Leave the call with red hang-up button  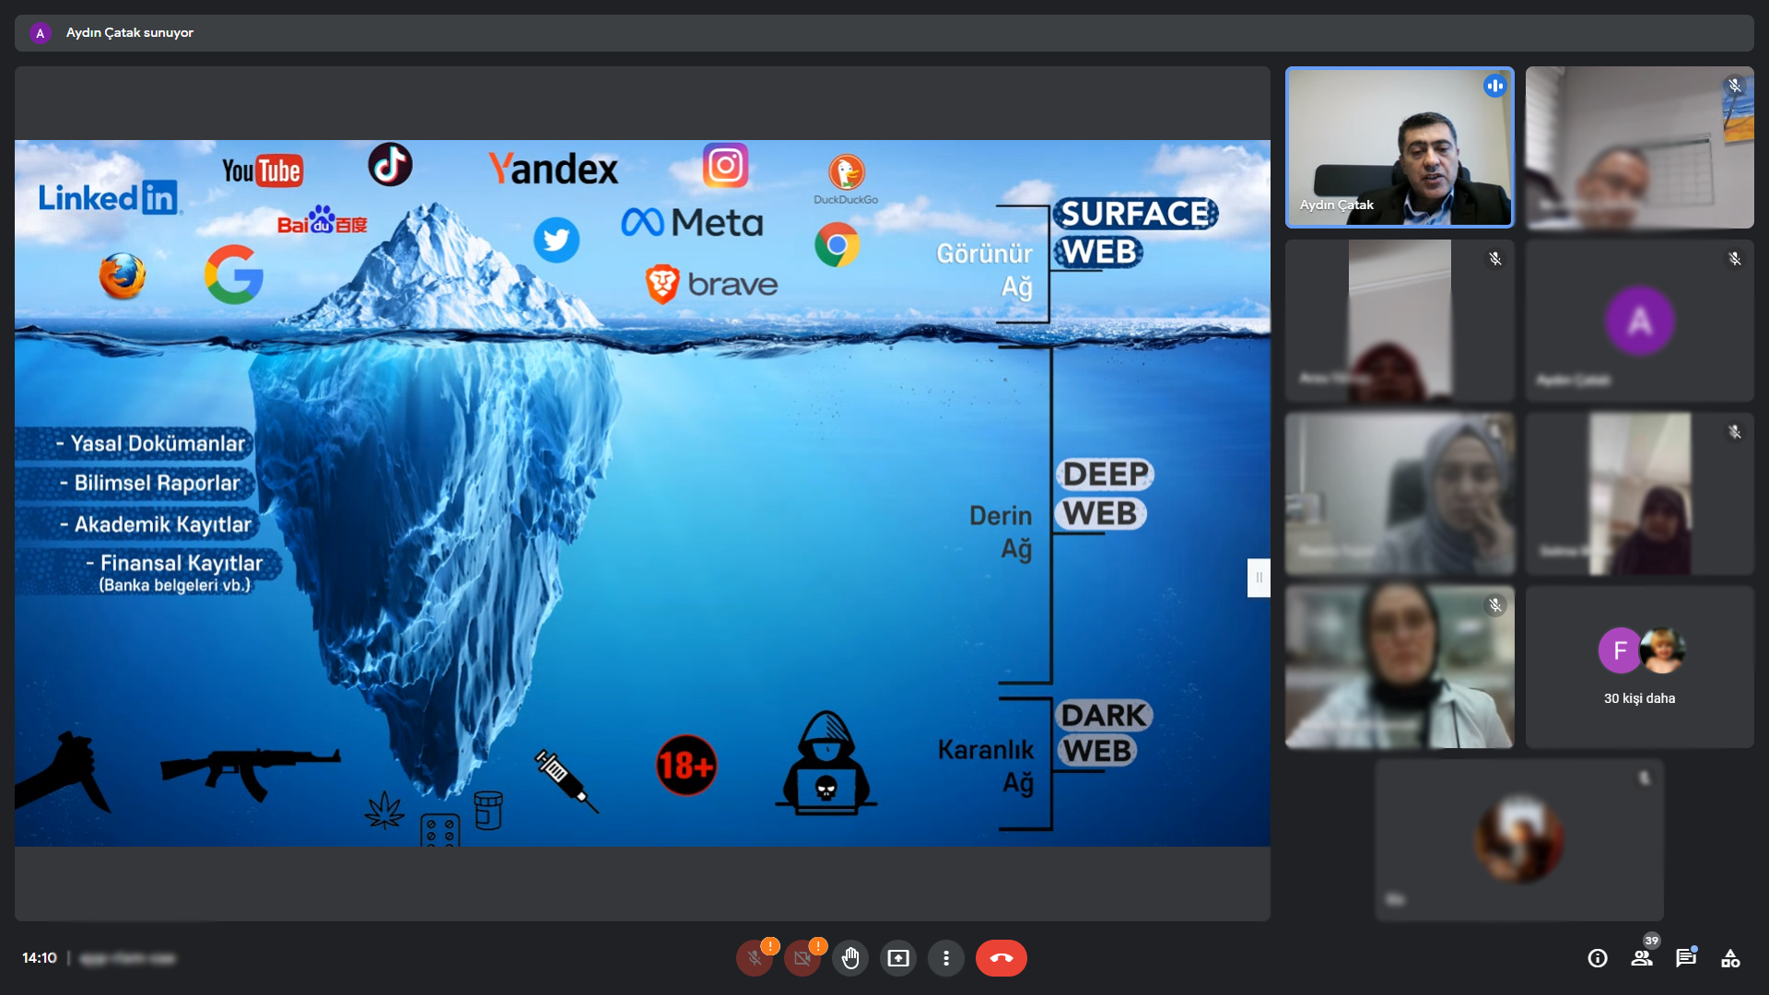(x=1002, y=958)
